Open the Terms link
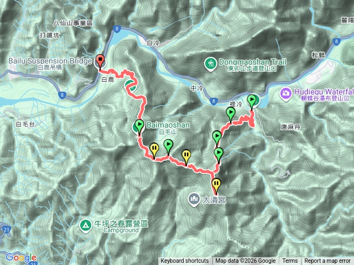Screen dimensions: 354x265 [x=290, y=261]
